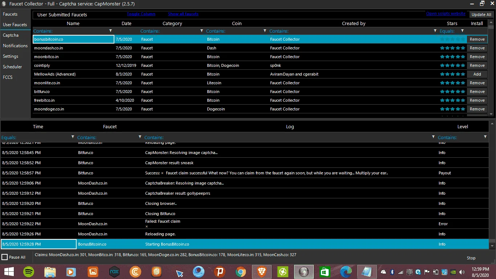Viewport: 496px width, 279px height.
Task: Click the Name filter Contains field
Action: [x=71, y=31]
